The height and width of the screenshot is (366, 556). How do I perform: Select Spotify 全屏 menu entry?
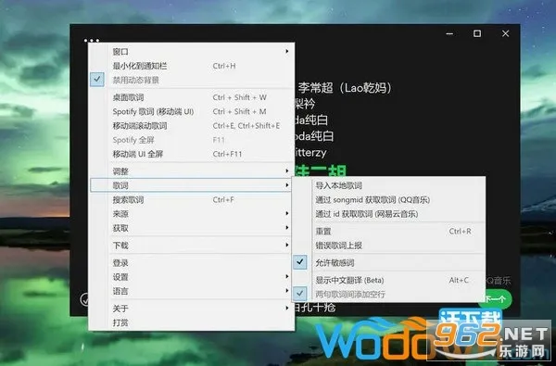click(x=192, y=140)
